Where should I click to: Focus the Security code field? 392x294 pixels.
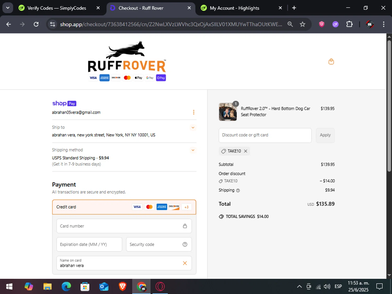(159, 244)
